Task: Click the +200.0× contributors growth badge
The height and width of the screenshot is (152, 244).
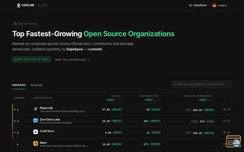Action: coord(155,121)
